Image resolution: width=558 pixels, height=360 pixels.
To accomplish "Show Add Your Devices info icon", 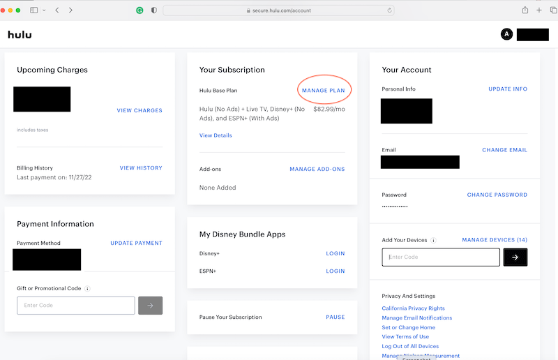I will (433, 241).
